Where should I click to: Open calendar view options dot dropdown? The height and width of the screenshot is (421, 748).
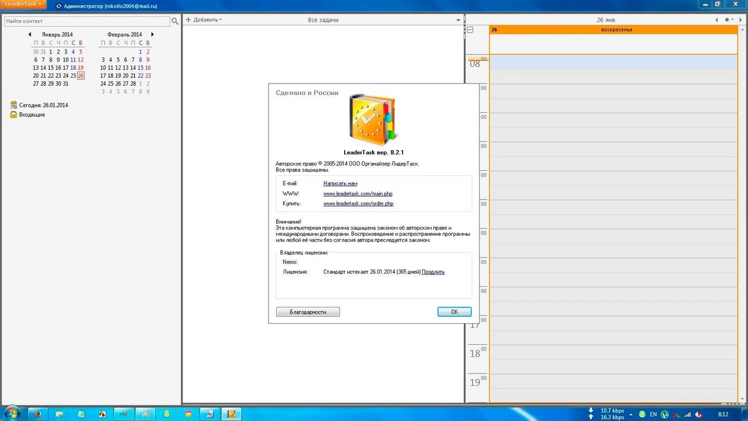coord(729,20)
